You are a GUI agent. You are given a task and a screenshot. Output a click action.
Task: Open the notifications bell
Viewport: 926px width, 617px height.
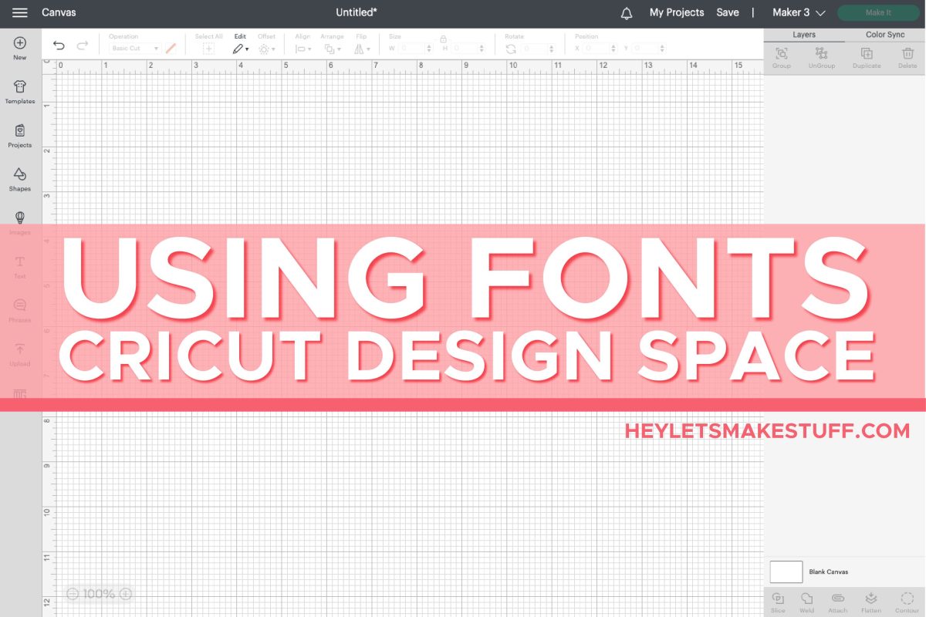click(x=627, y=13)
